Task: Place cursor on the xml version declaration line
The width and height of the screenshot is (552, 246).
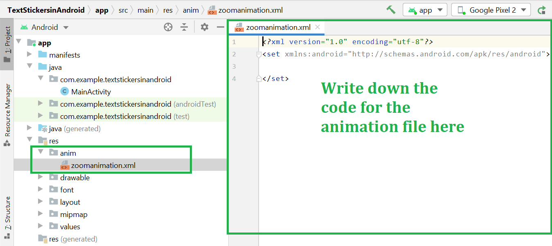Action: pyautogui.click(x=348, y=42)
